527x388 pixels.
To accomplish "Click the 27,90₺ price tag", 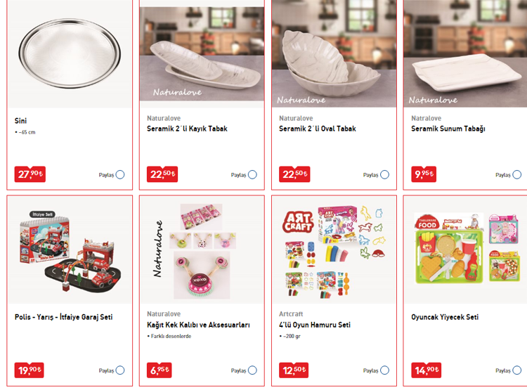I will point(30,174).
